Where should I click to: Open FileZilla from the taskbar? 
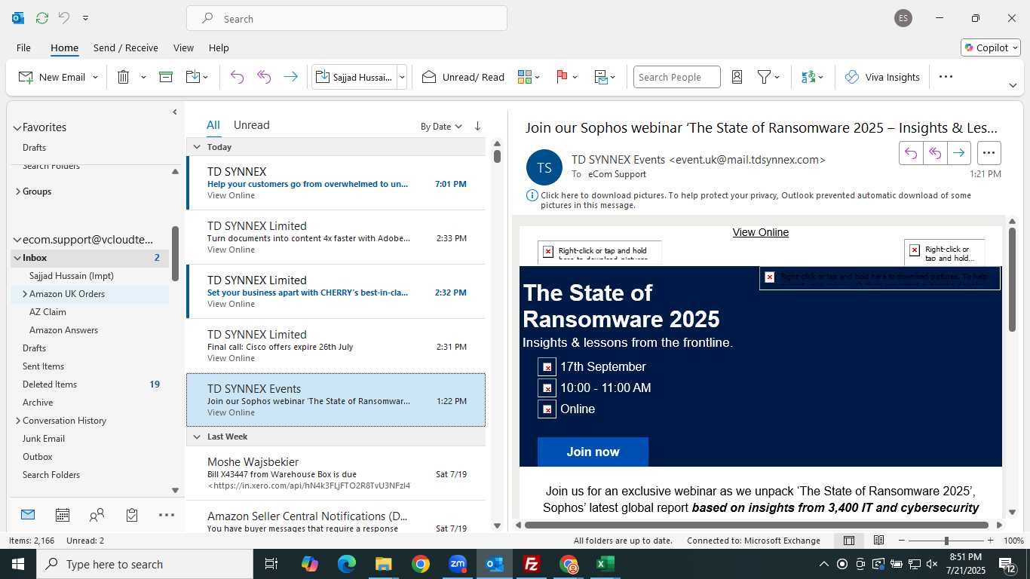coord(532,564)
